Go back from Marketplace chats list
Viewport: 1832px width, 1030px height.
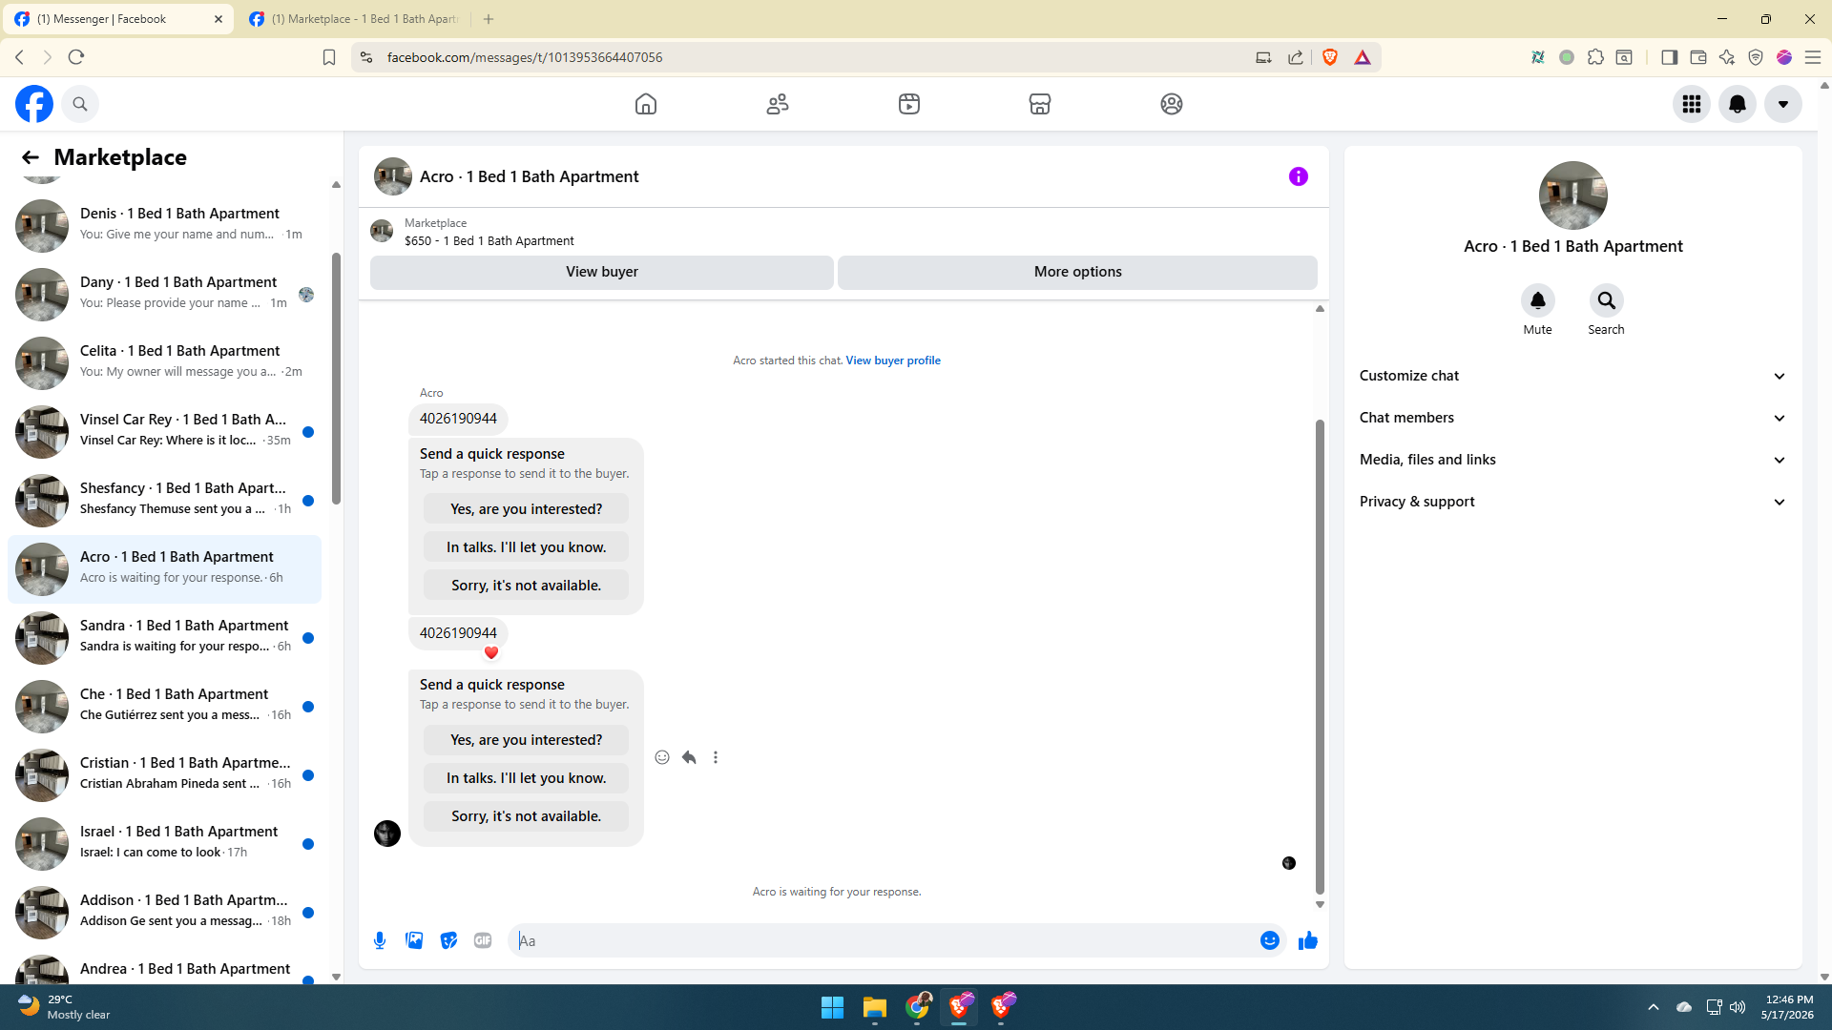click(31, 157)
